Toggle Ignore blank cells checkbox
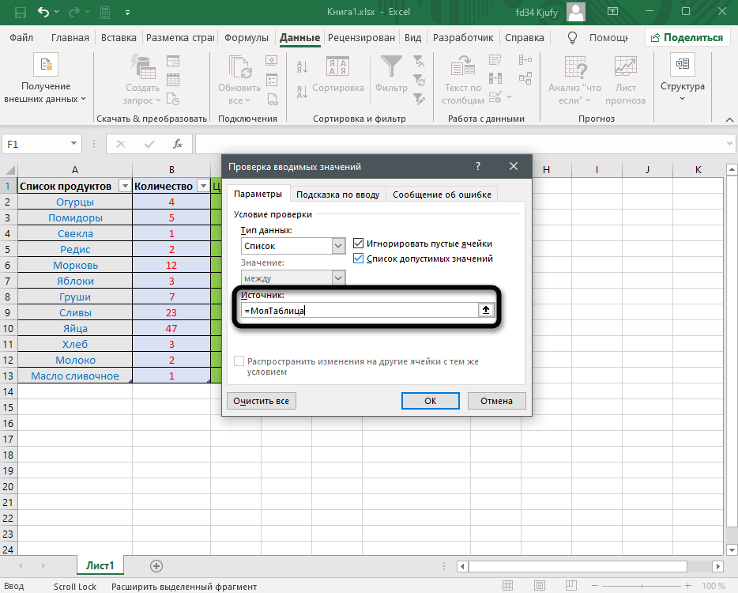738x593 pixels. 359,244
